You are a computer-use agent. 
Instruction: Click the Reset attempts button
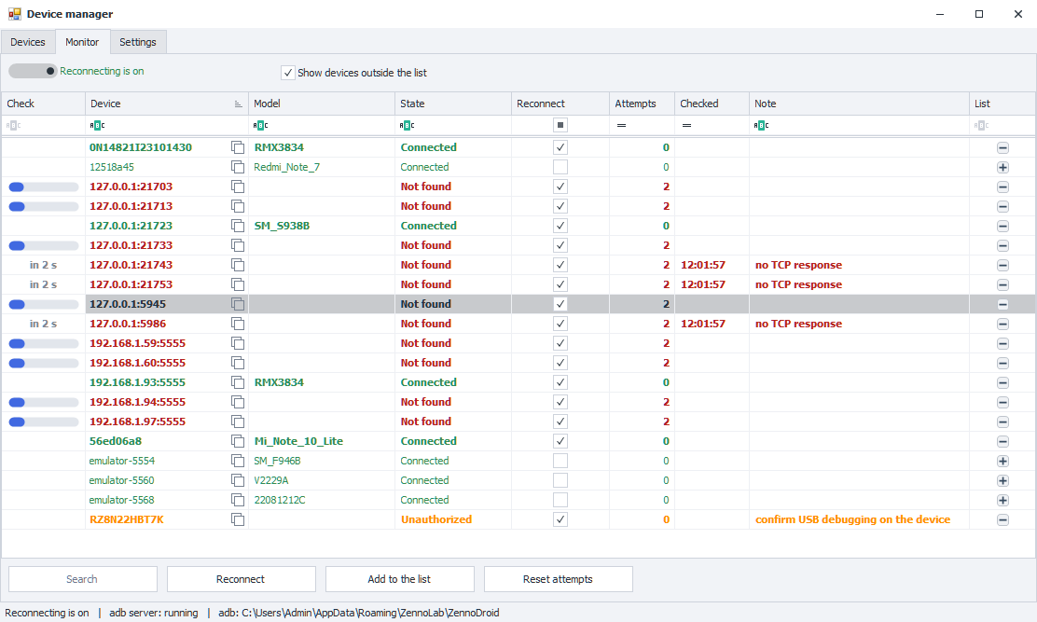coord(559,579)
